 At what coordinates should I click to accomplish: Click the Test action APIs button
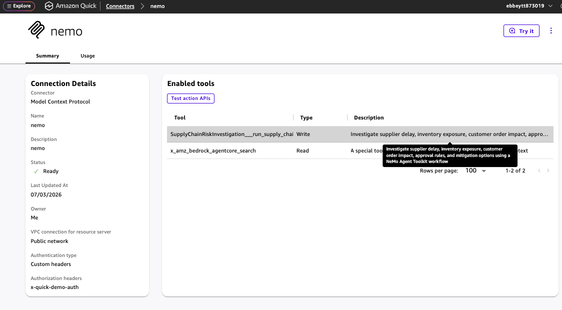click(190, 98)
